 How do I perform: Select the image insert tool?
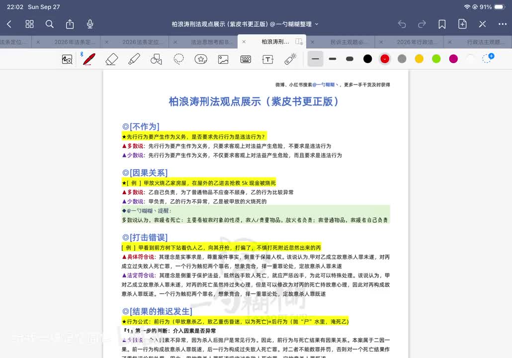coord(223,59)
